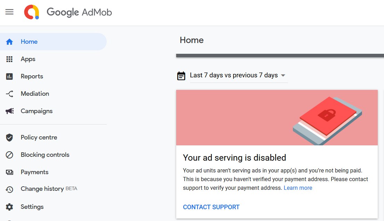The image size is (384, 221).
Task: Click the Blocking controls circle icon
Action: point(9,155)
